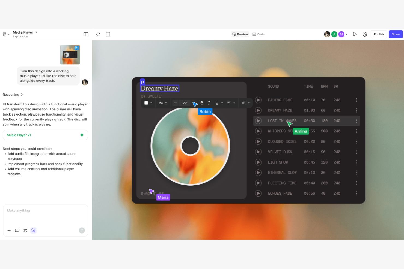Open the font family Aa dropdown
The width and height of the screenshot is (404, 269).
pyautogui.click(x=163, y=103)
